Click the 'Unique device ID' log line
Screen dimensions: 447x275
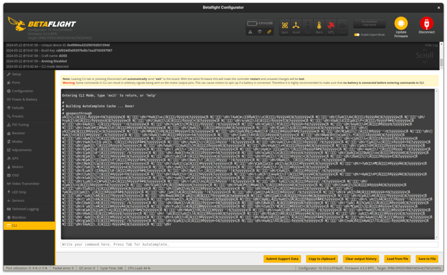pyautogui.click(x=58, y=45)
